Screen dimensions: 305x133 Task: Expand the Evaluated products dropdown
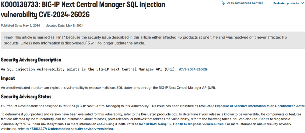click(288, 3)
